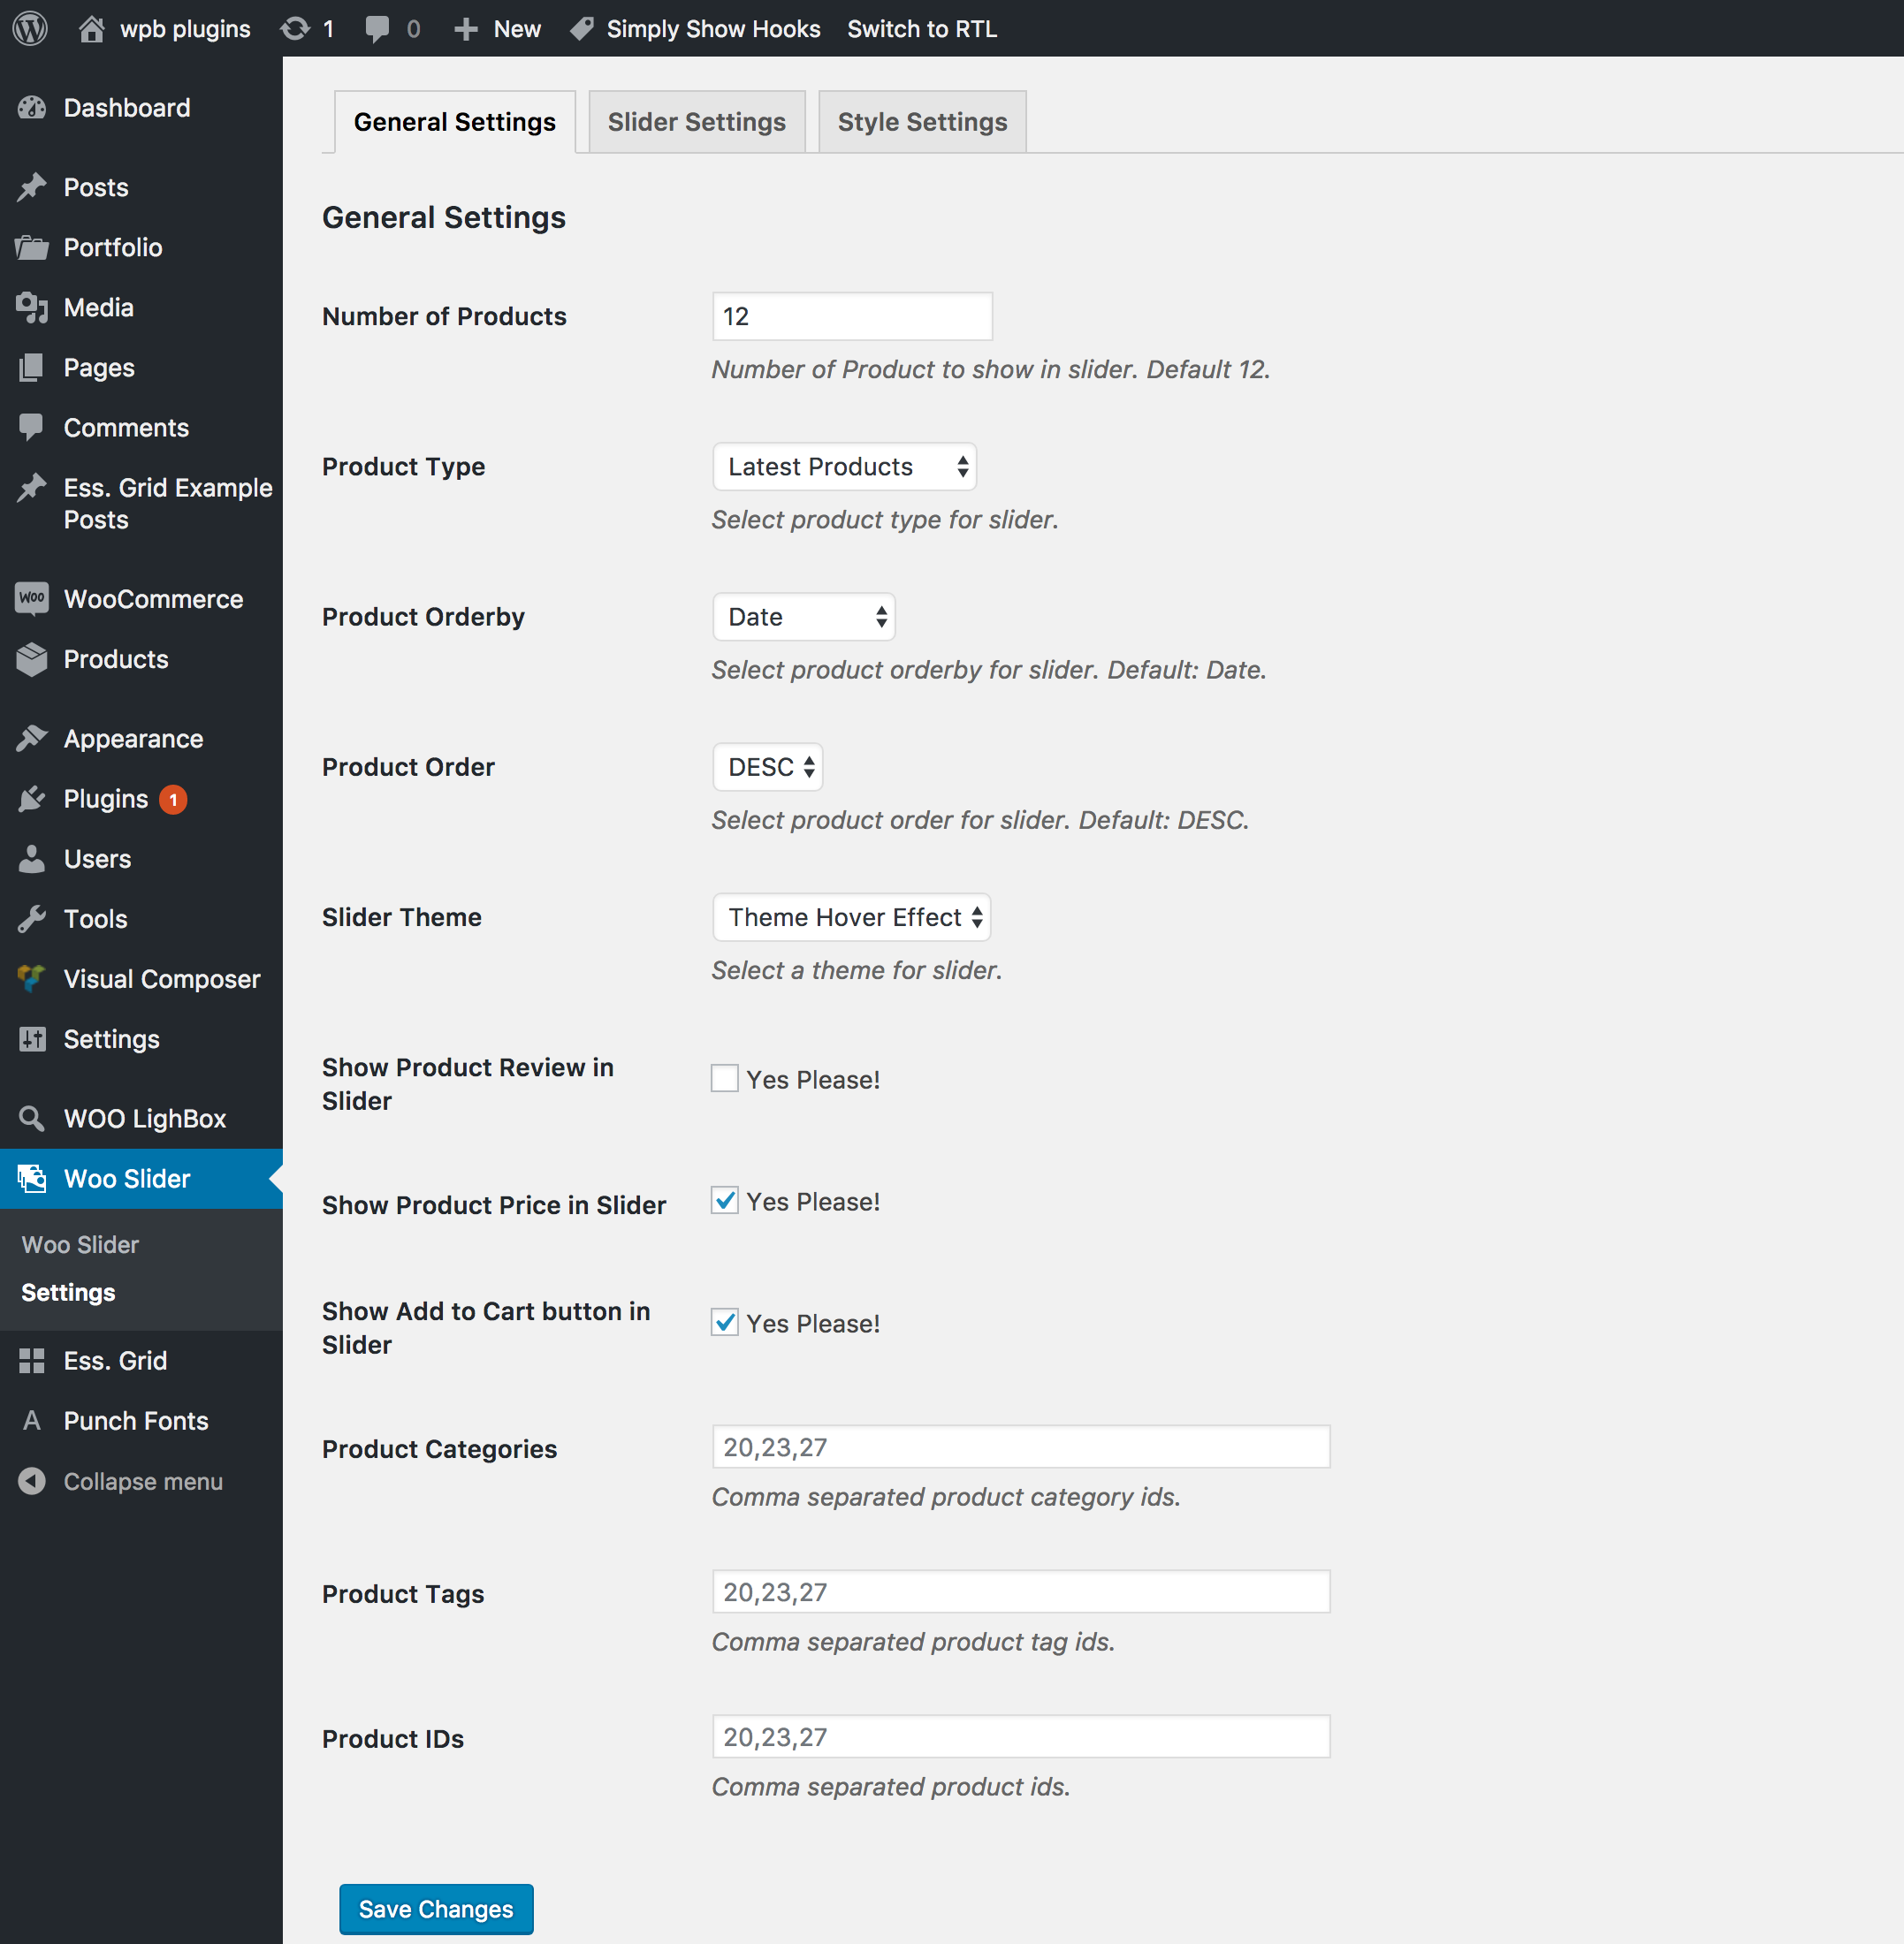Viewport: 1904px width, 1944px height.
Task: Enable Show Product Review in Slider
Action: pos(724,1077)
